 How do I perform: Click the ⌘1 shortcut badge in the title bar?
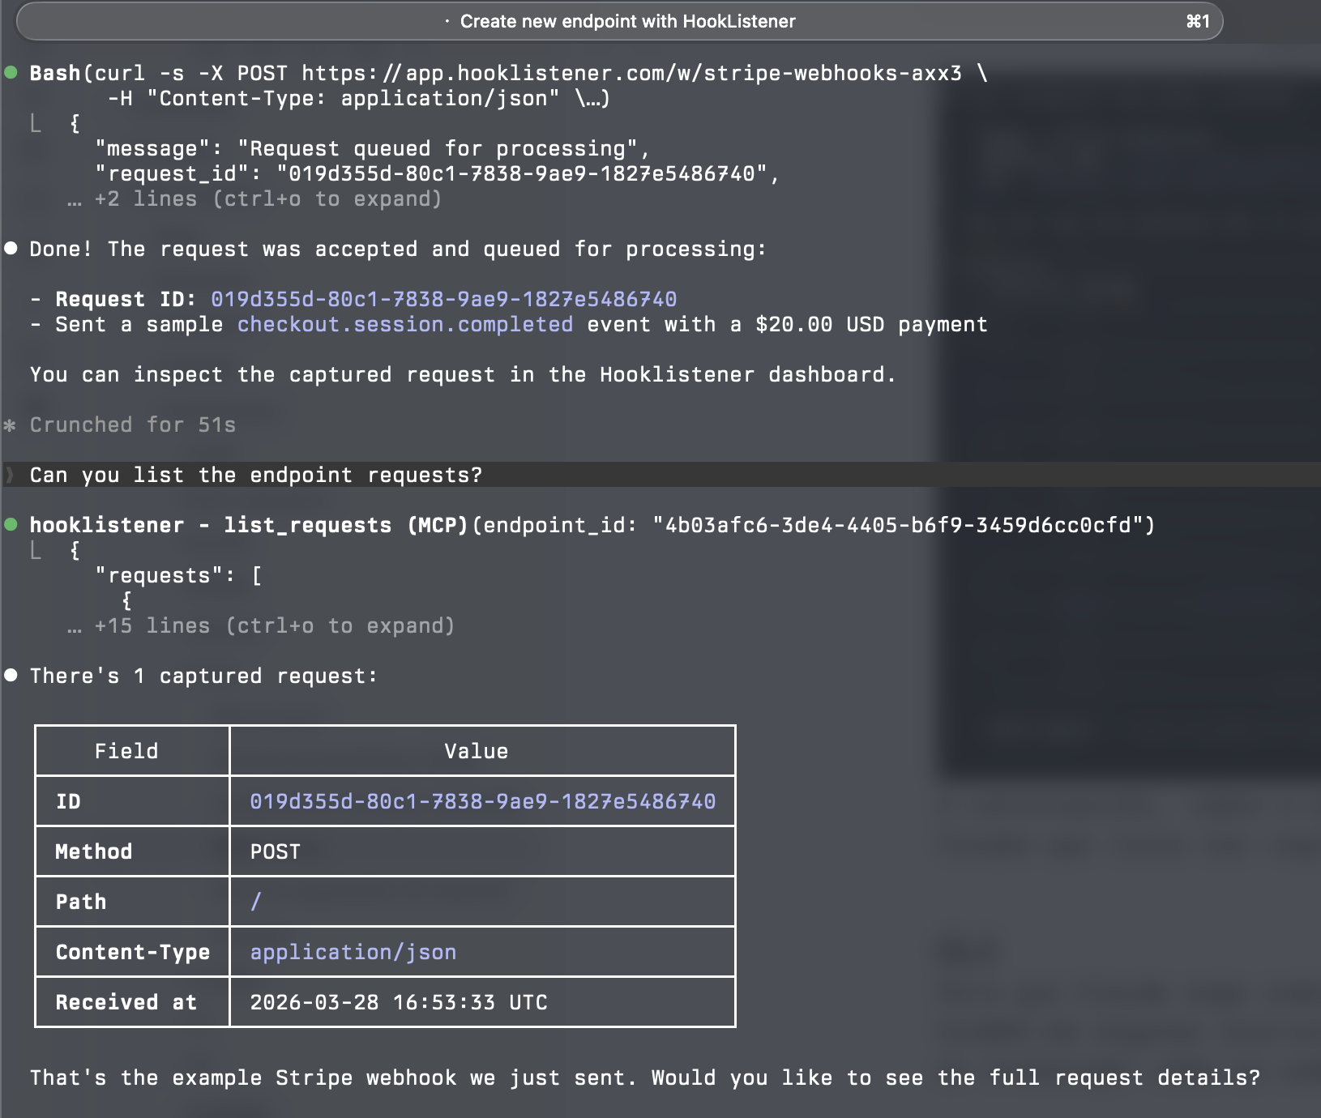(1198, 22)
